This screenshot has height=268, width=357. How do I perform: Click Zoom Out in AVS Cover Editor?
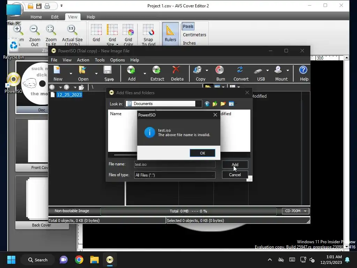point(35,36)
